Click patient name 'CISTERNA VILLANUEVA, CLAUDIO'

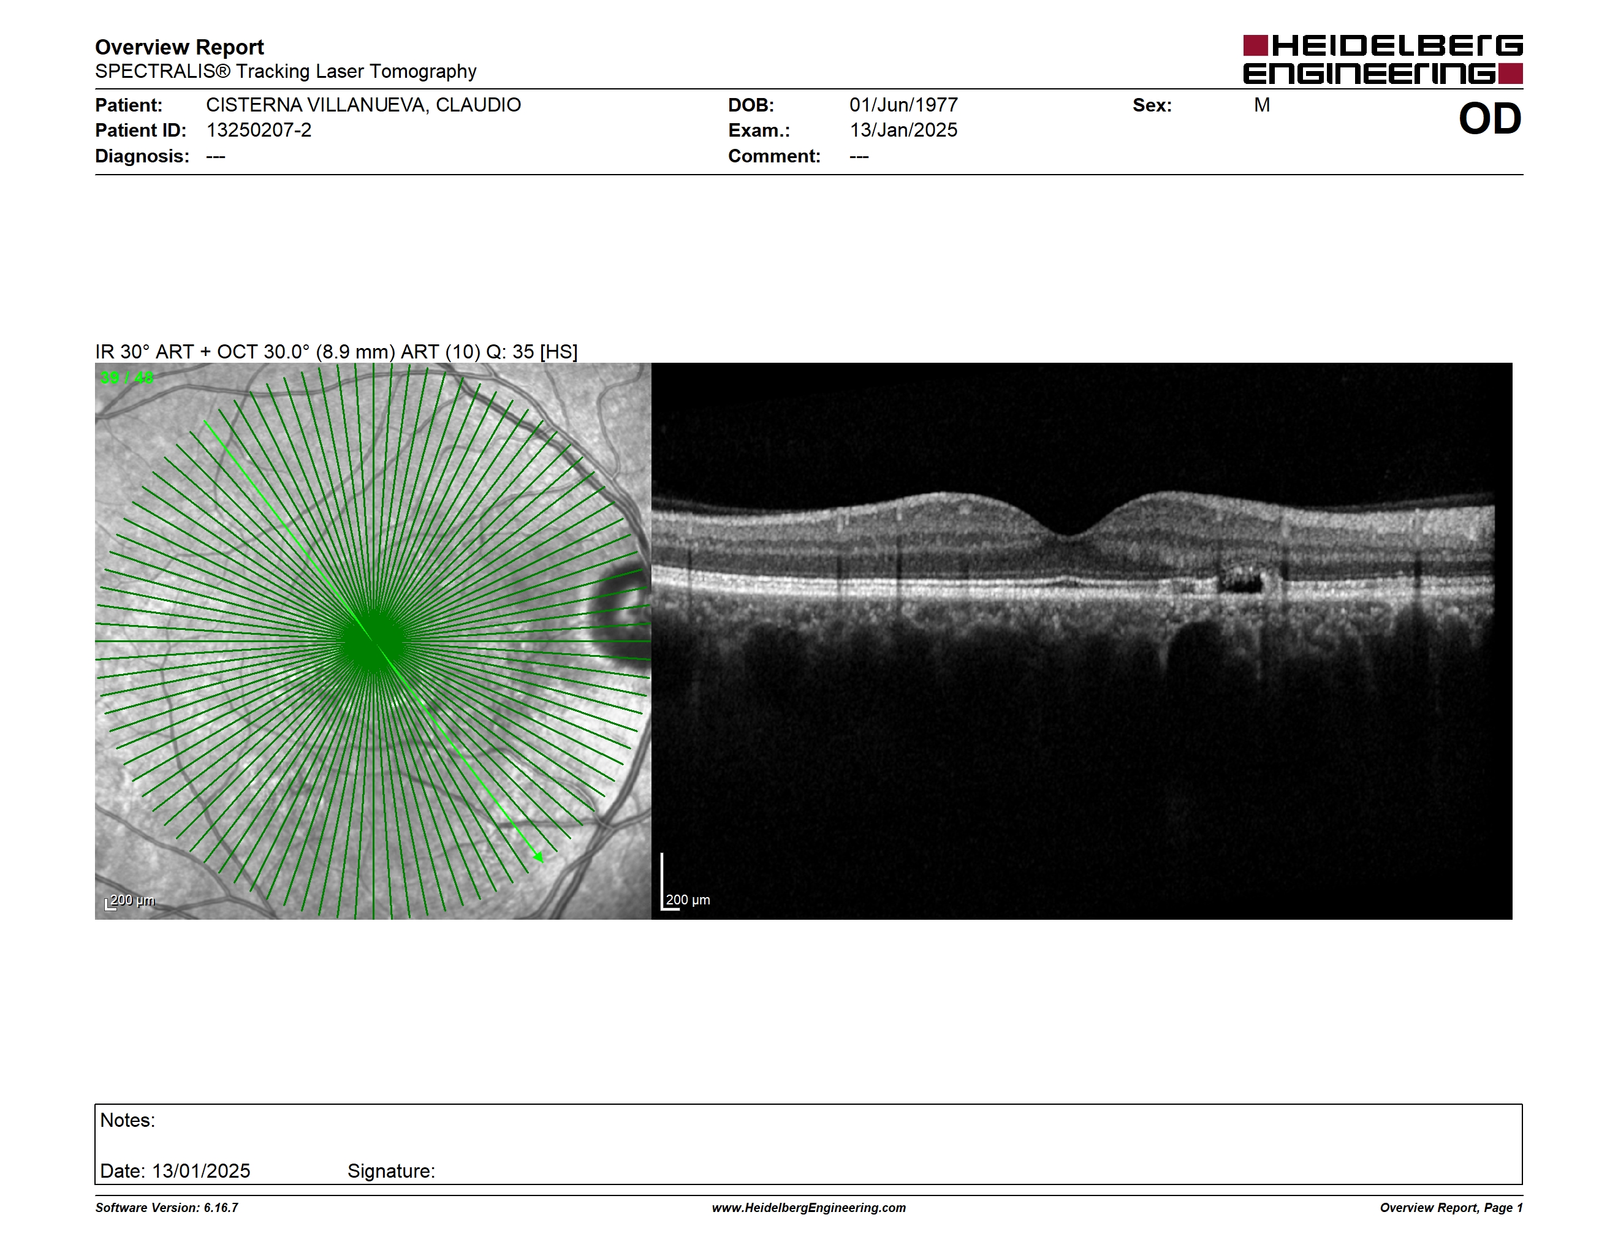point(363,105)
